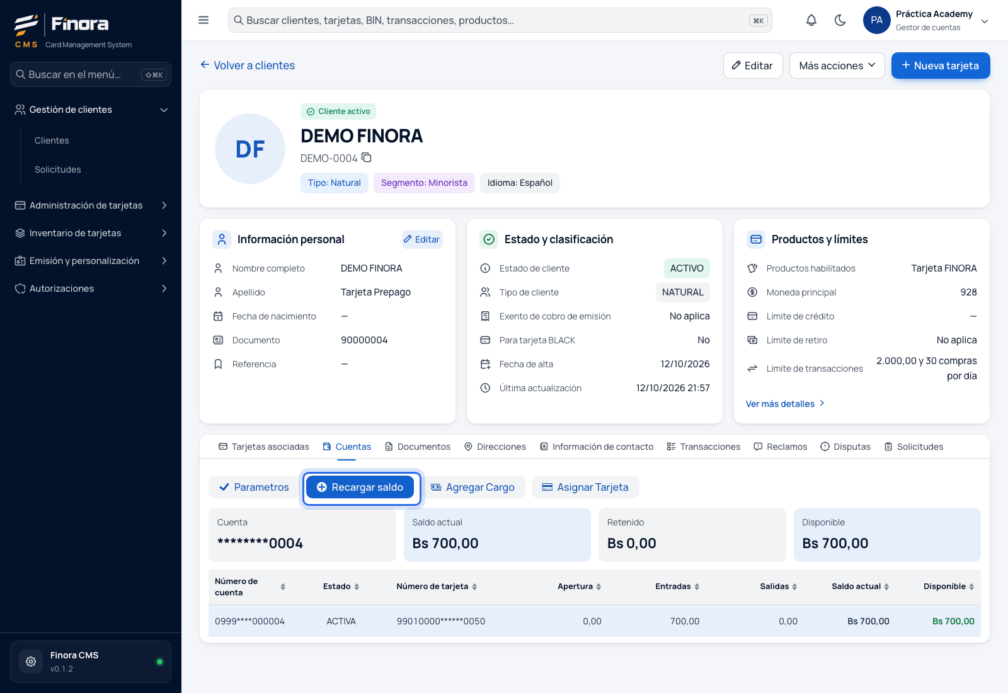Image resolution: width=1008 pixels, height=693 pixels.
Task: Open Direcciones tab
Action: point(495,447)
